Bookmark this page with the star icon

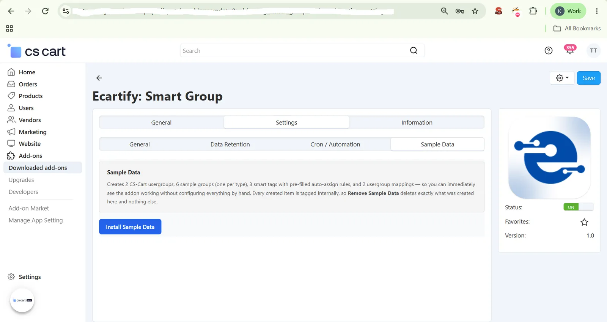click(x=475, y=11)
